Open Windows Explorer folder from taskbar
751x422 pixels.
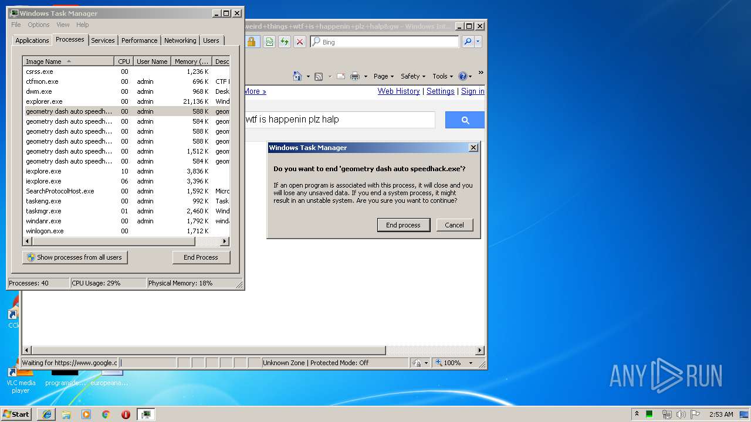coord(66,414)
